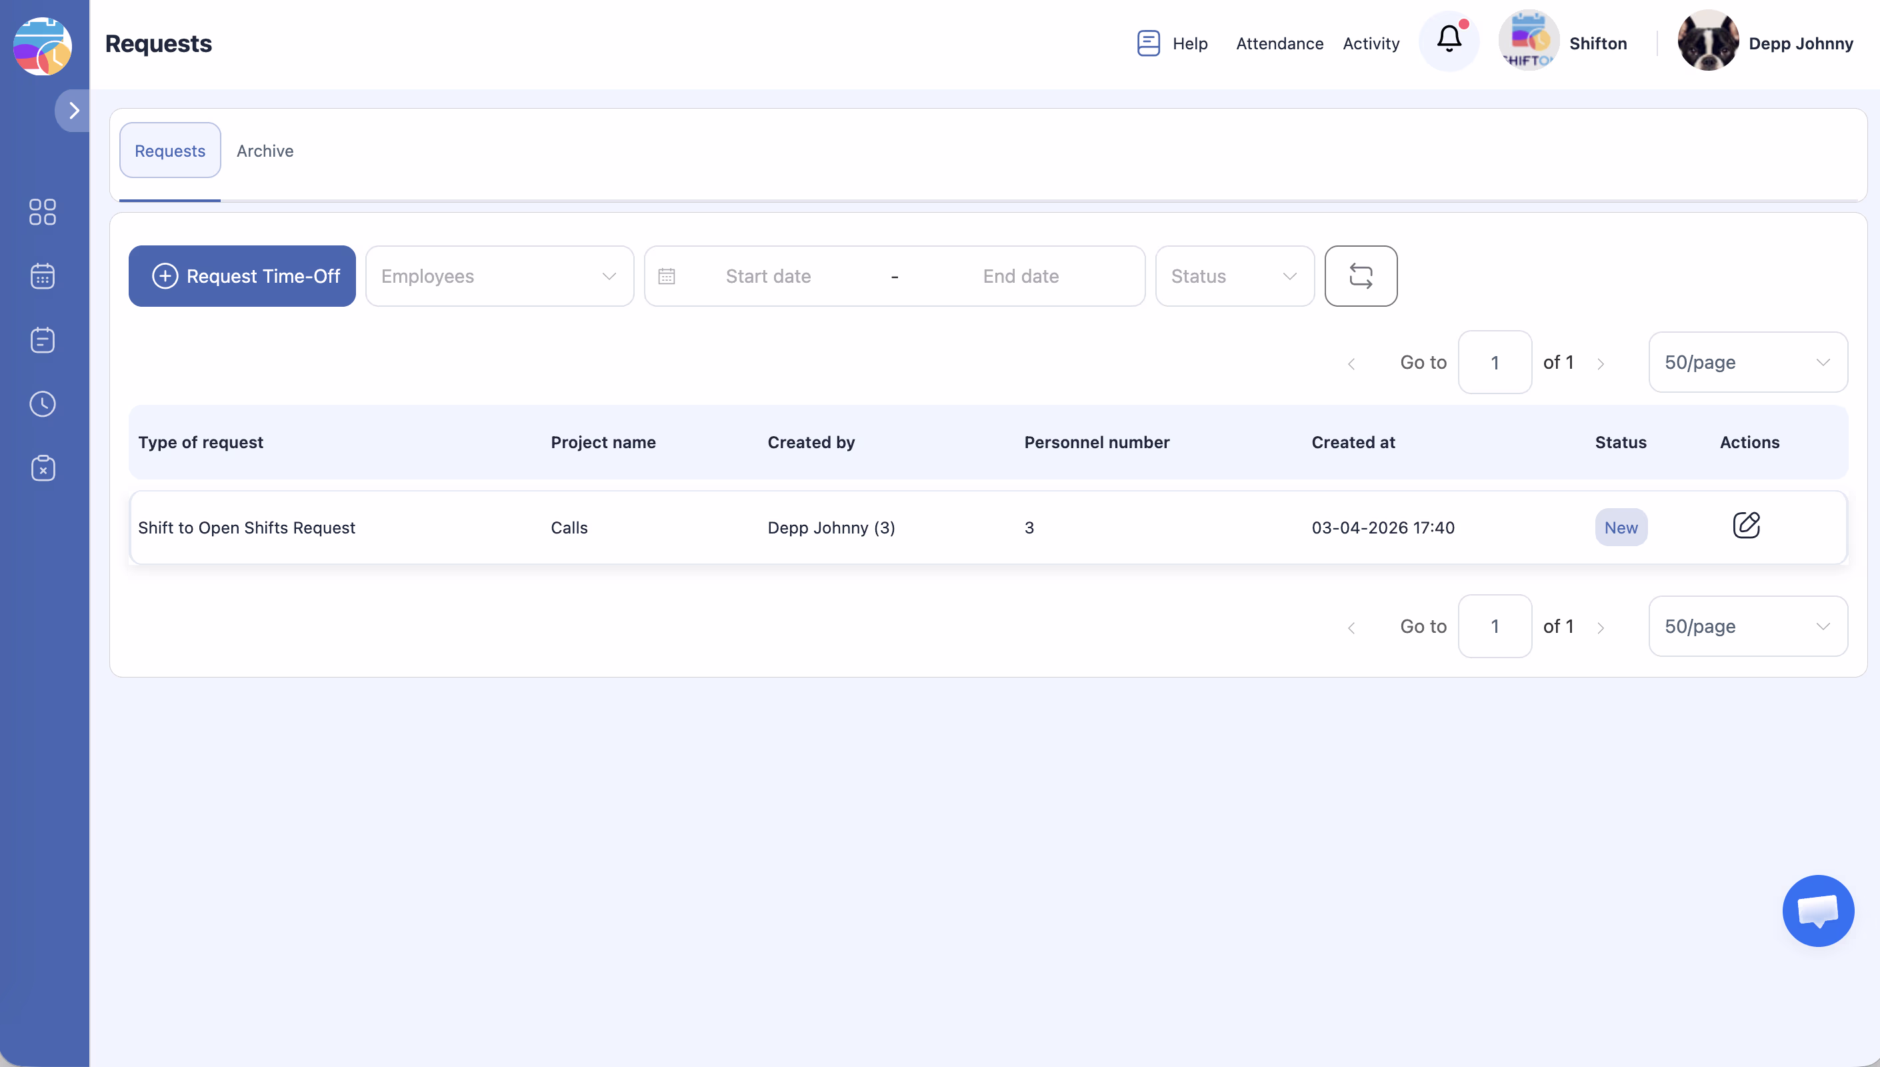Open the clock icon in sidebar

[x=43, y=403]
